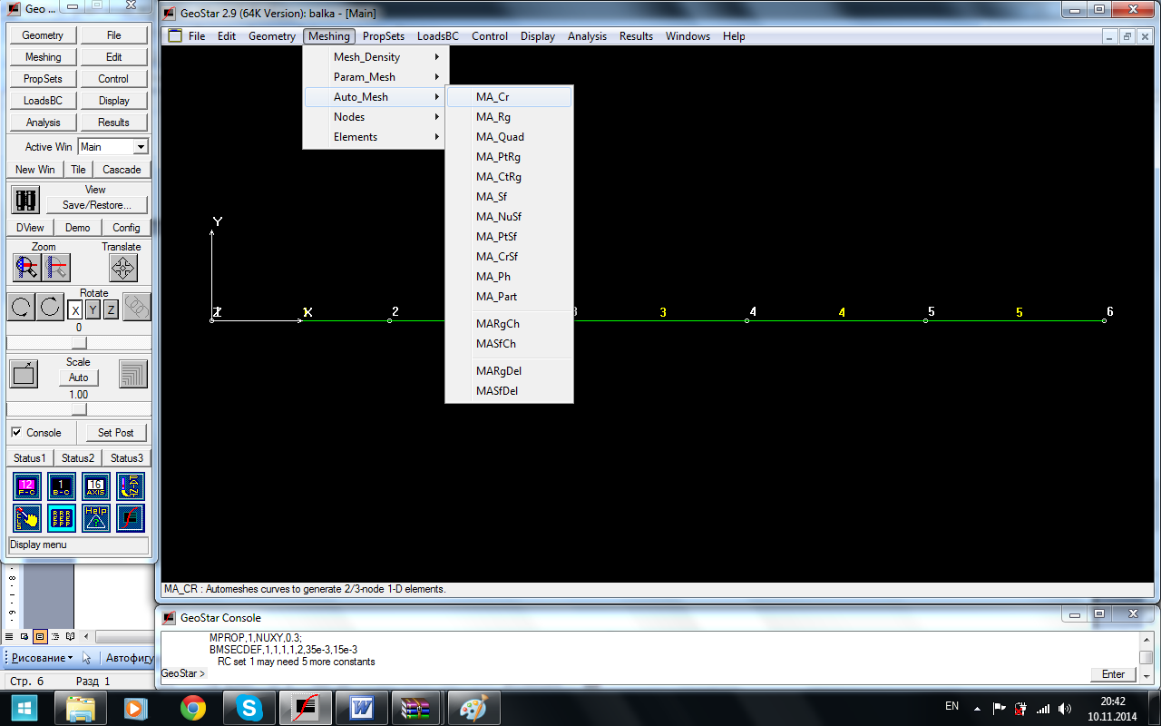Toggle the Z rotation axis button

point(111,310)
